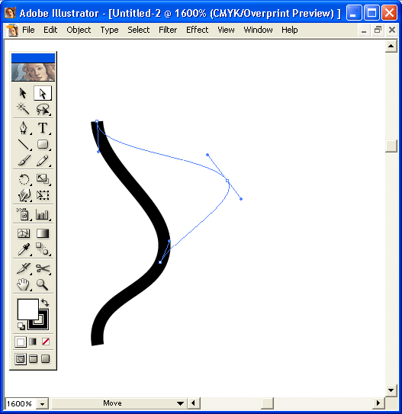The image size is (402, 414).
Task: Choose the Paintbrush tool
Action: point(24,160)
